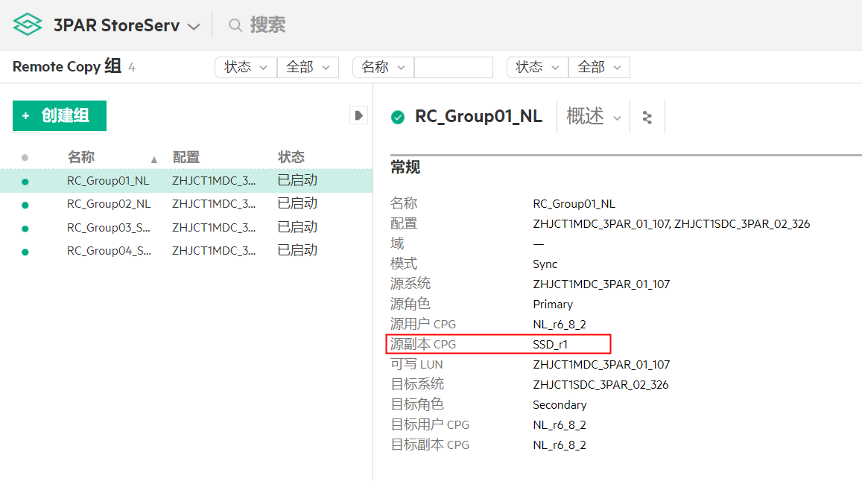Sort by the 状态 column header
This screenshot has height=481, width=862.
291,157
